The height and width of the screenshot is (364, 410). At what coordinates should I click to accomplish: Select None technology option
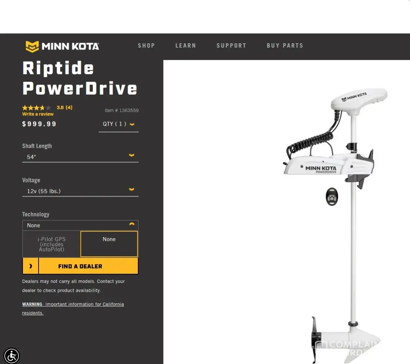[x=109, y=244]
